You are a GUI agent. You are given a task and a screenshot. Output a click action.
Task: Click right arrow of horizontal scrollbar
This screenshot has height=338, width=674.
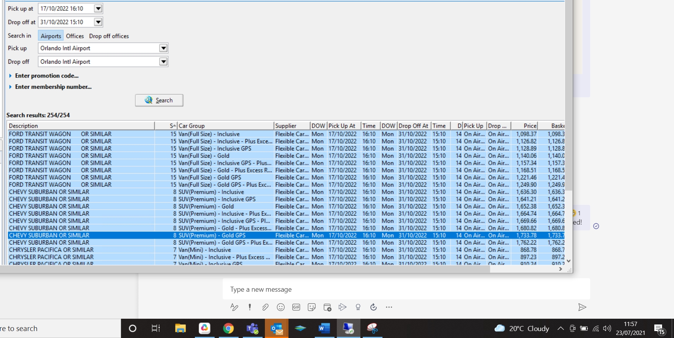pyautogui.click(x=560, y=269)
